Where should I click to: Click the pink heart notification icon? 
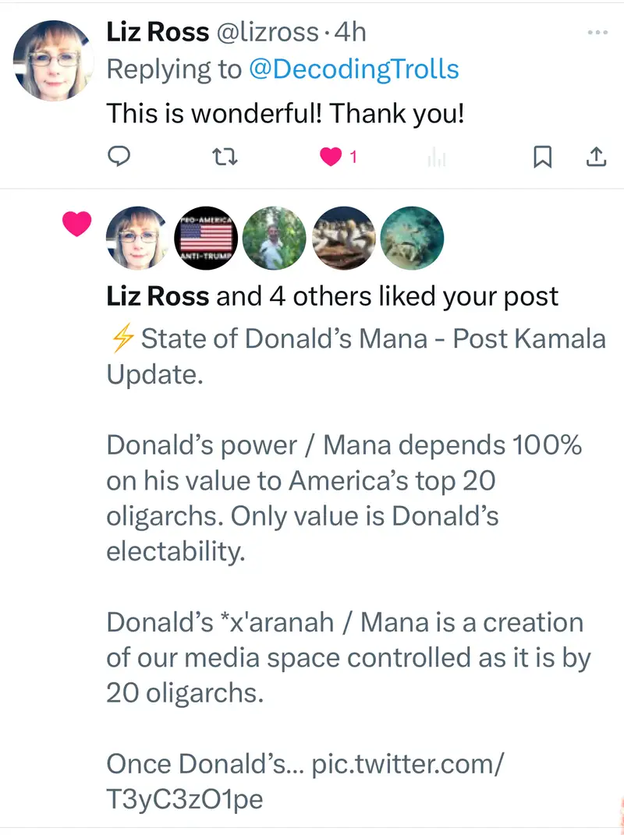pyautogui.click(x=77, y=225)
